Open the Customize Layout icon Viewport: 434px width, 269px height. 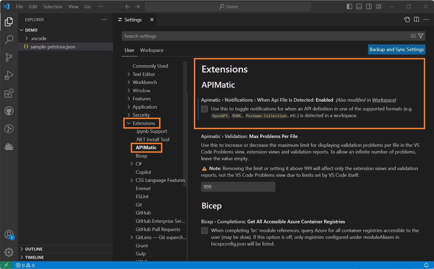point(379,6)
